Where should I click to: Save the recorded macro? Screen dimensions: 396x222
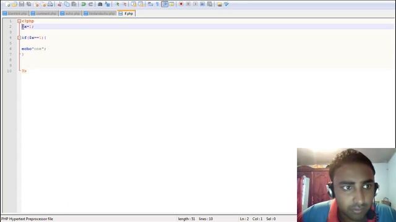[210, 4]
